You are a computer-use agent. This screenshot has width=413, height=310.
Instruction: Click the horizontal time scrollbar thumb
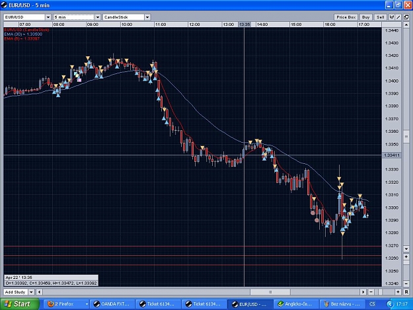point(270,292)
